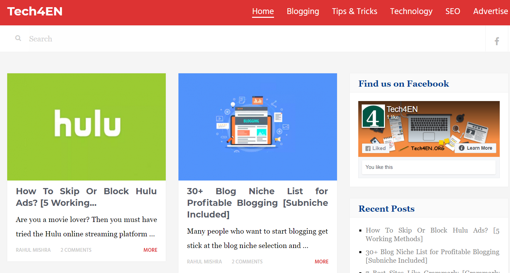Viewport: 510px width, 273px height.
Task: Click the Facebook Liked button
Action: (x=376, y=148)
